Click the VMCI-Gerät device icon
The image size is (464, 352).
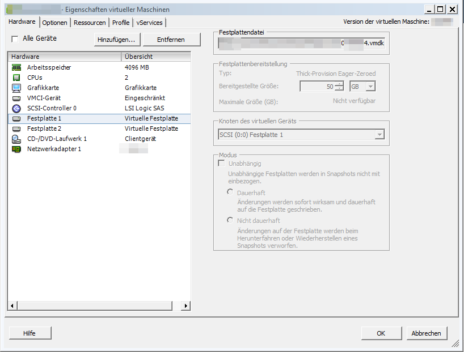16,98
